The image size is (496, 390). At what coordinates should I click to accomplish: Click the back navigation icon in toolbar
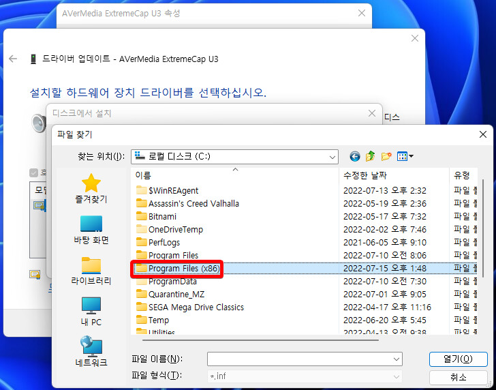(x=354, y=156)
